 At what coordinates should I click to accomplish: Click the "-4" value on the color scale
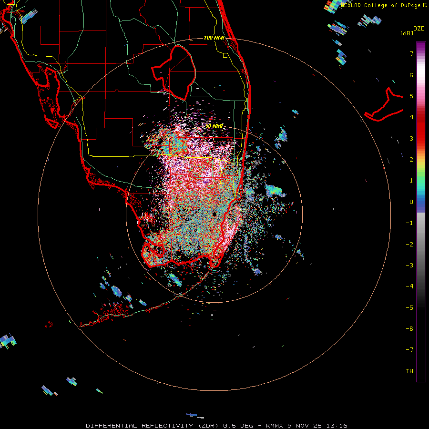tap(409, 286)
